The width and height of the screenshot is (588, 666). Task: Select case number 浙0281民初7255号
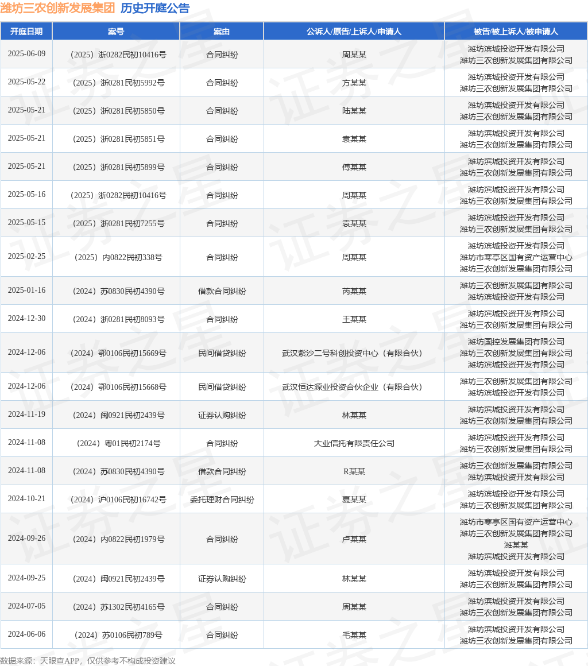pos(118,223)
